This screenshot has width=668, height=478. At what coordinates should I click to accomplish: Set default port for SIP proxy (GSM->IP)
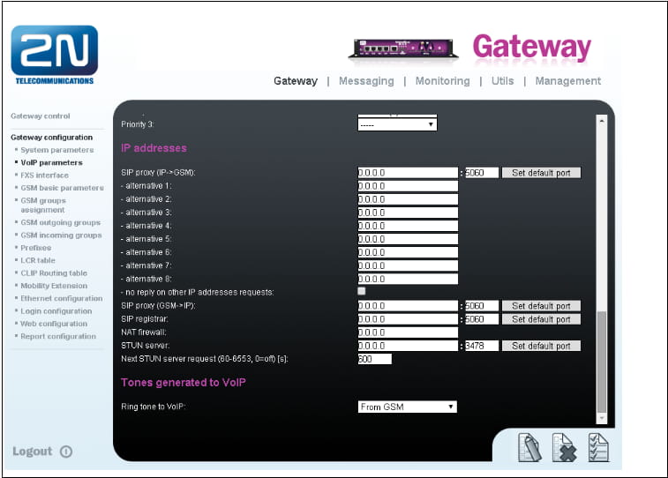coord(541,306)
